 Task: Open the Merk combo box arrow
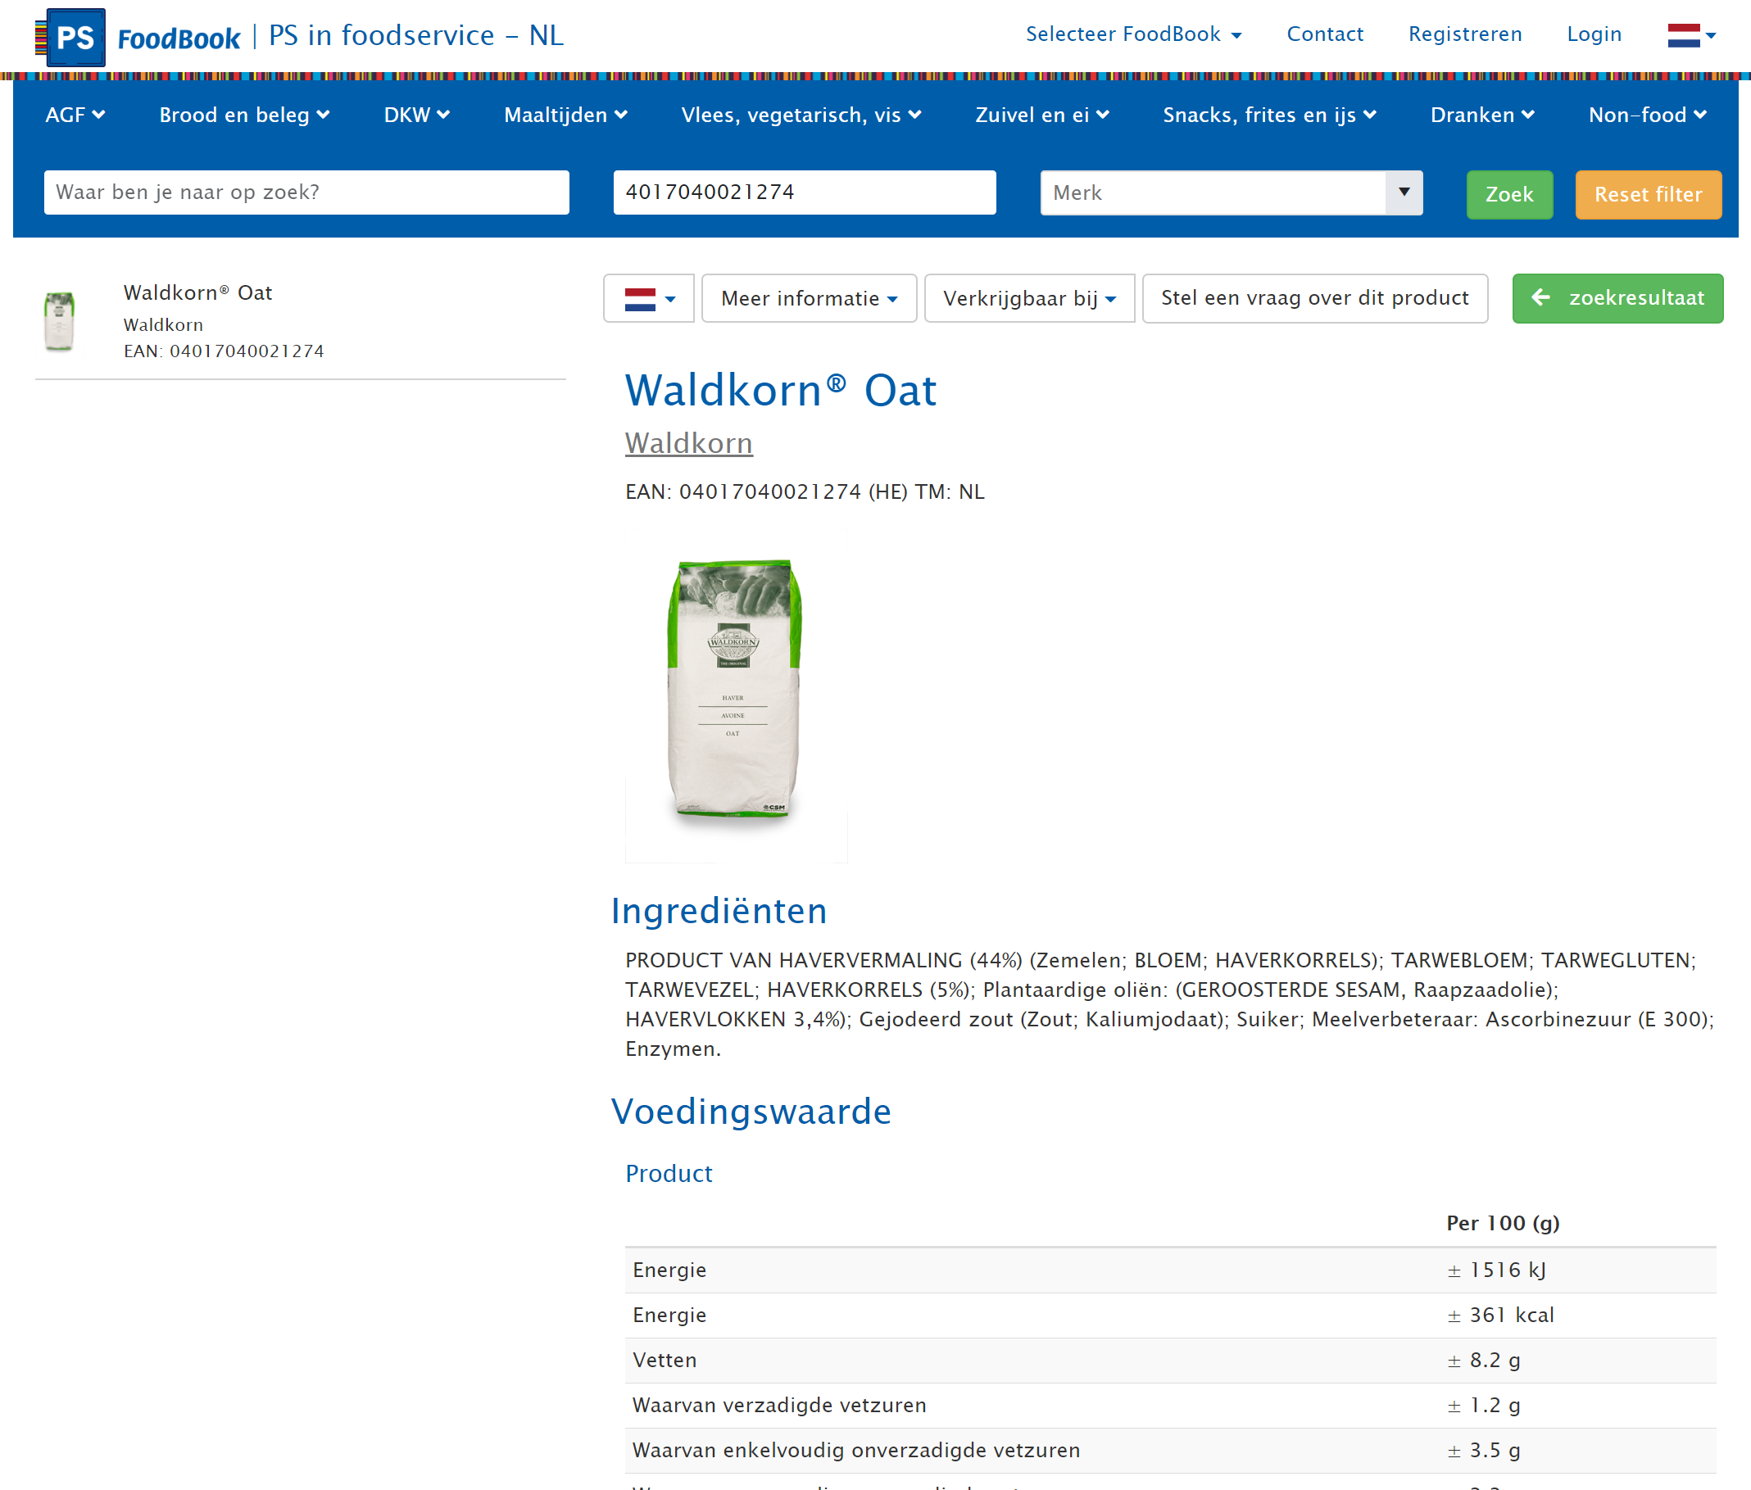[1403, 192]
